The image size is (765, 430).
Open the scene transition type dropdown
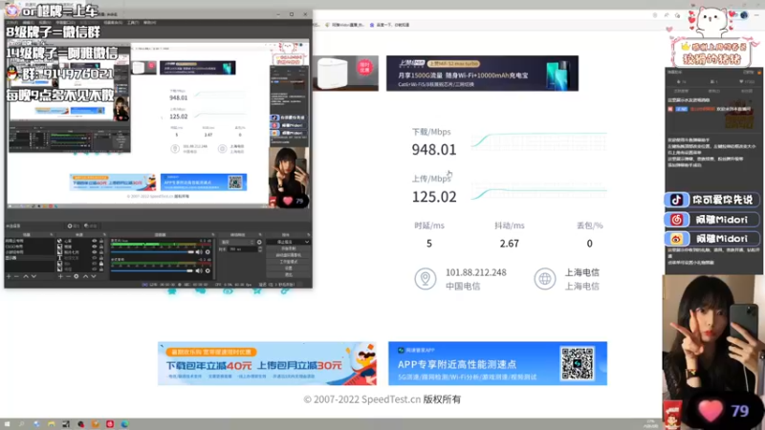[x=236, y=242]
